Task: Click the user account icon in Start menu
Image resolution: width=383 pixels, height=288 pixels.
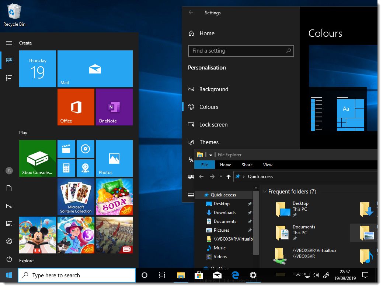Action: click(x=9, y=170)
